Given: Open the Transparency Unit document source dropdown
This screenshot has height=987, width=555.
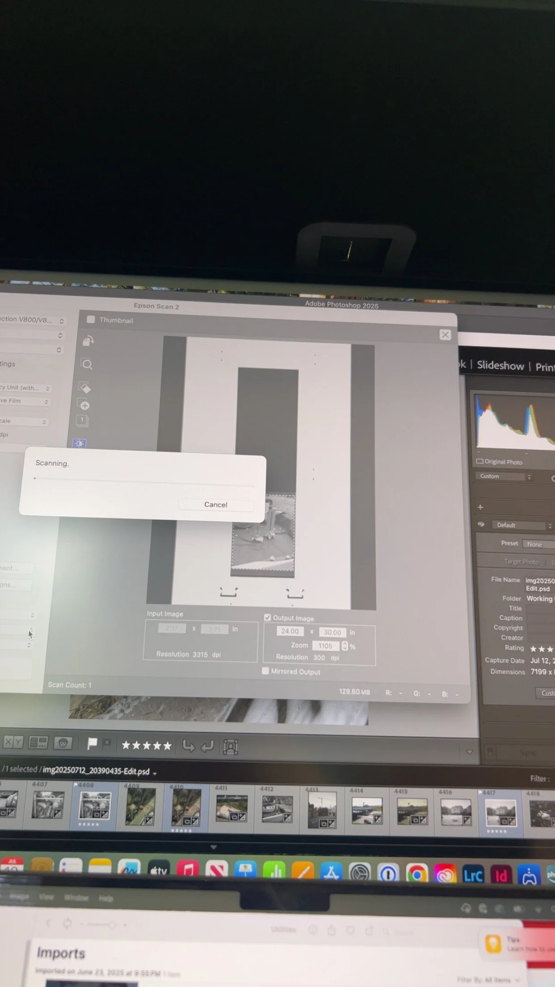Looking at the screenshot, I should [25, 388].
